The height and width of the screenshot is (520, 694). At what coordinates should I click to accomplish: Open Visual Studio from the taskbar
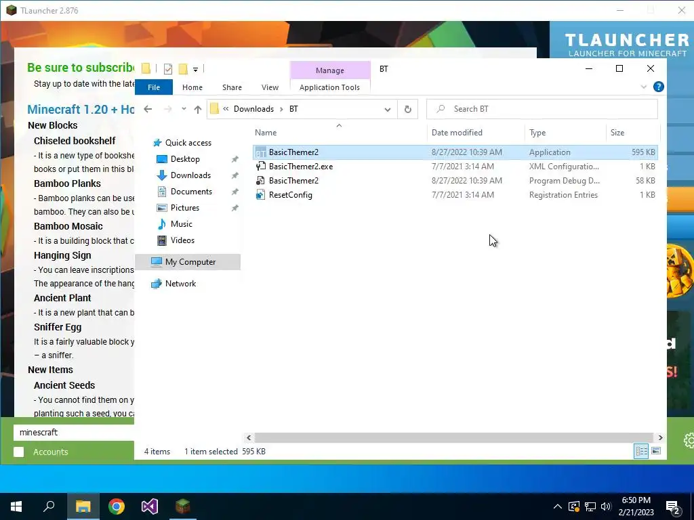coord(150,506)
